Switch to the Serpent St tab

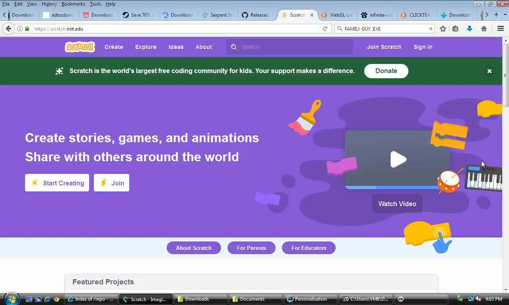click(x=218, y=15)
